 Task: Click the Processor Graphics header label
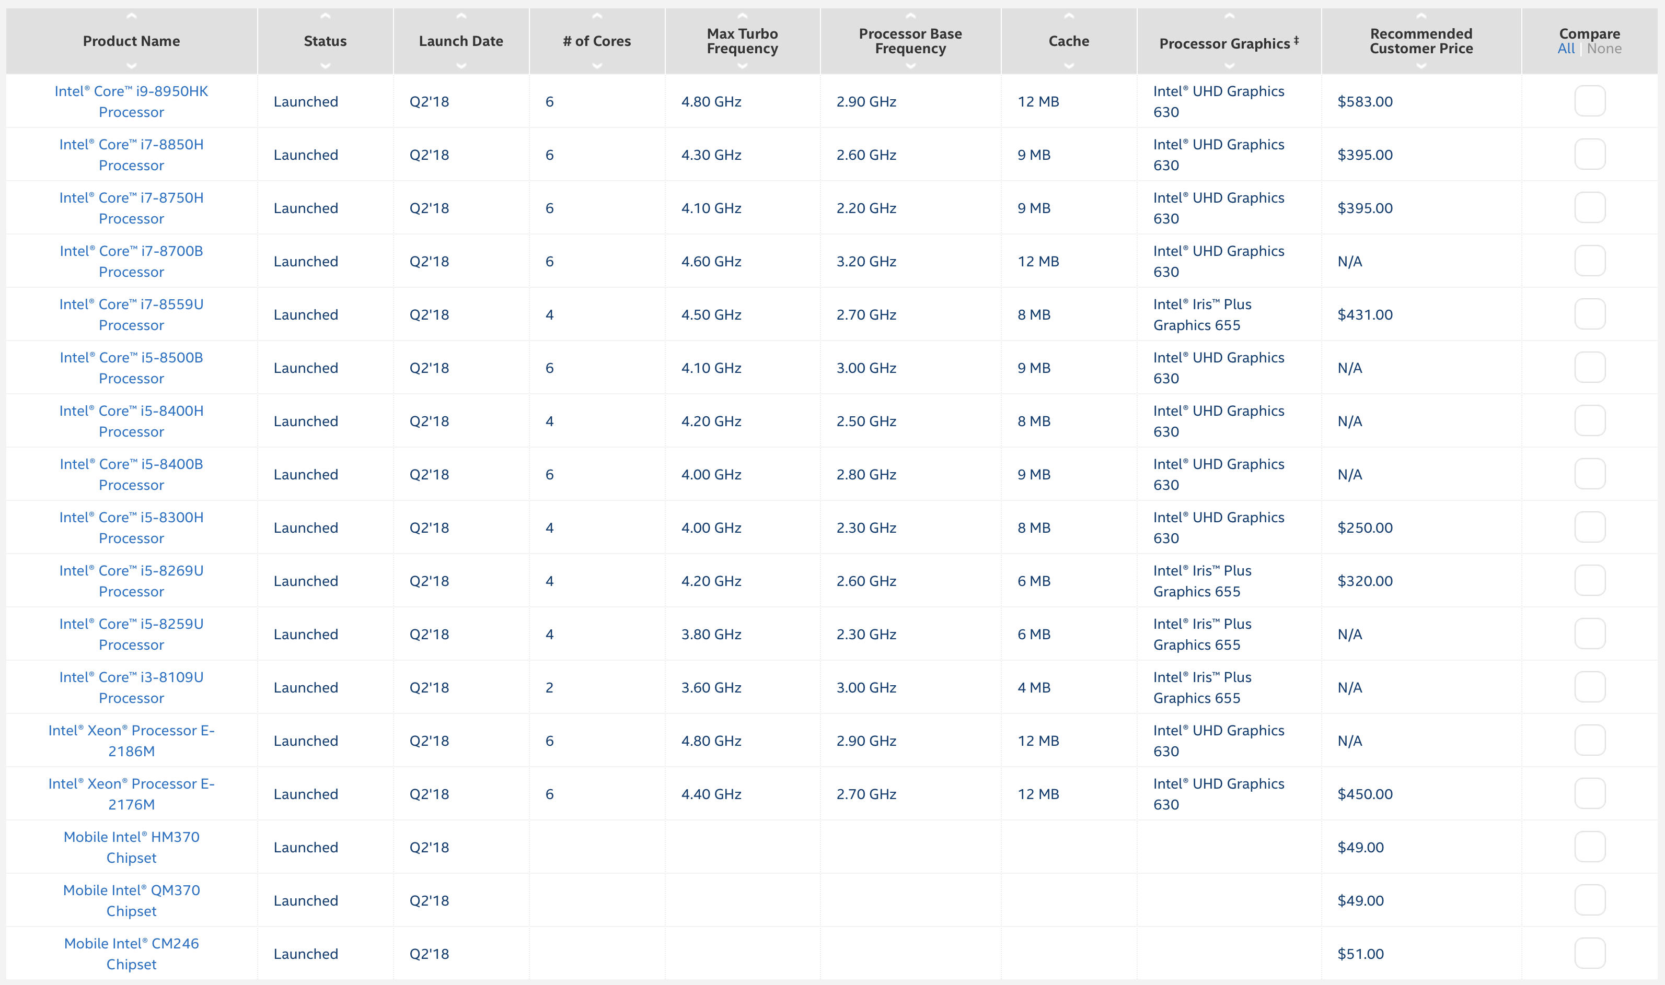(x=1229, y=43)
